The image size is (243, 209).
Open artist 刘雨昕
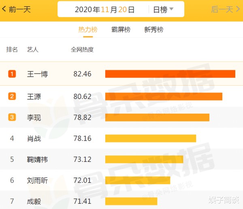pos(37,181)
